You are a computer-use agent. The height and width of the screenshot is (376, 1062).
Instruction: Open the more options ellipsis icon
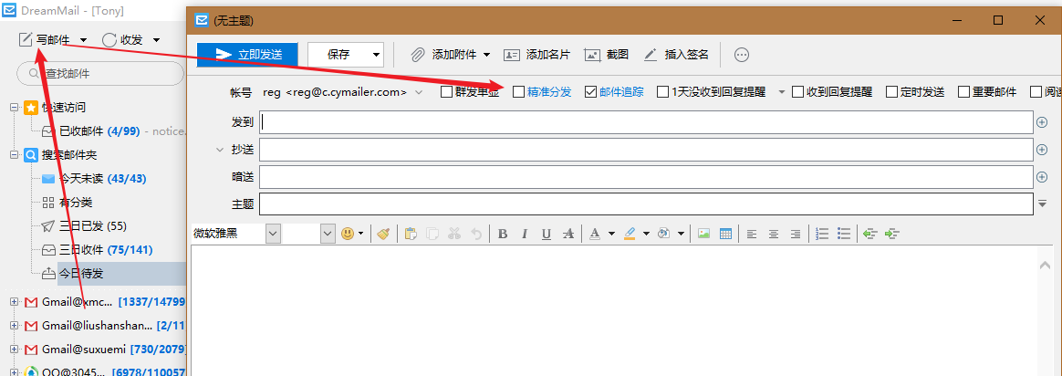click(x=742, y=55)
